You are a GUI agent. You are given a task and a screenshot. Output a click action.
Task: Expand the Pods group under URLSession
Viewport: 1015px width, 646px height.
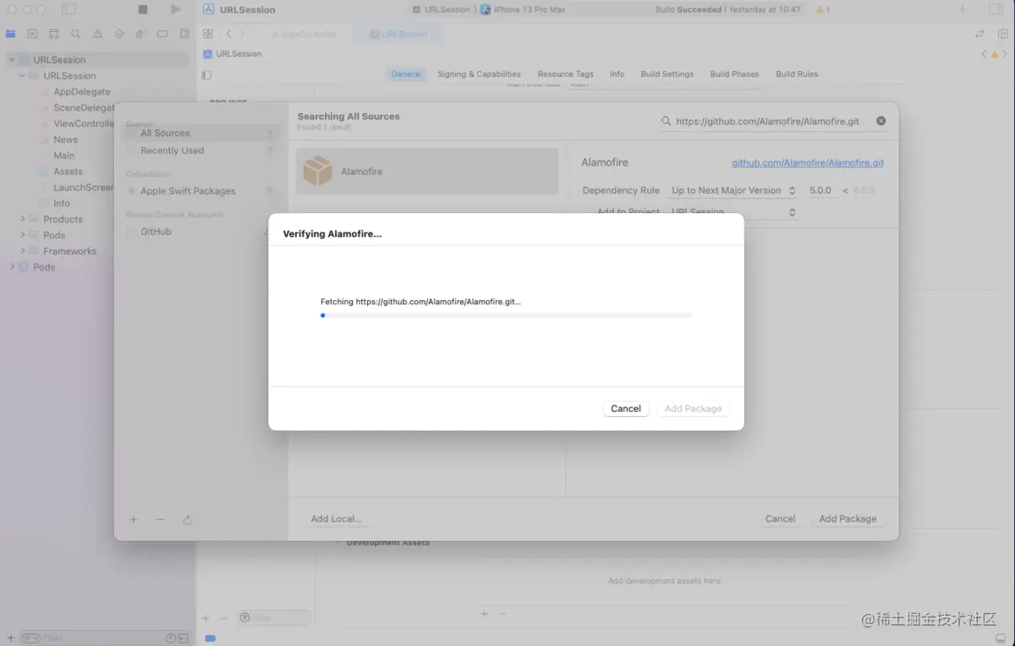(x=23, y=235)
